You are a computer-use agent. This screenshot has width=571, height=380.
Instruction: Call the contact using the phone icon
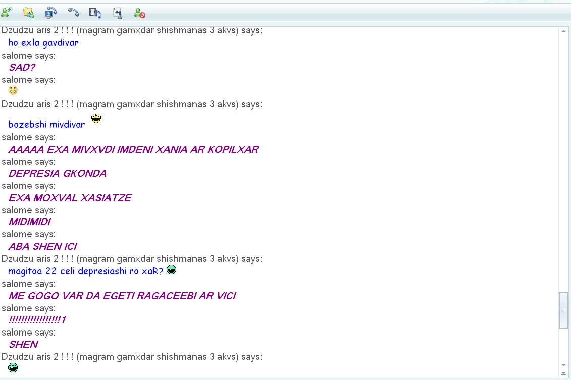click(73, 13)
